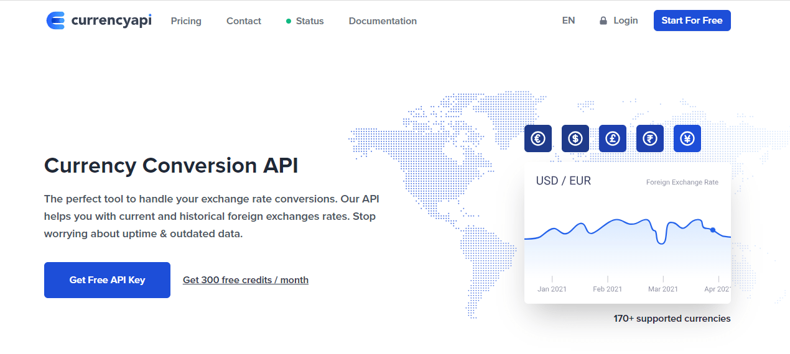Click the padlock icon beside Login
Image resolution: width=790 pixels, height=354 pixels.
click(x=603, y=21)
